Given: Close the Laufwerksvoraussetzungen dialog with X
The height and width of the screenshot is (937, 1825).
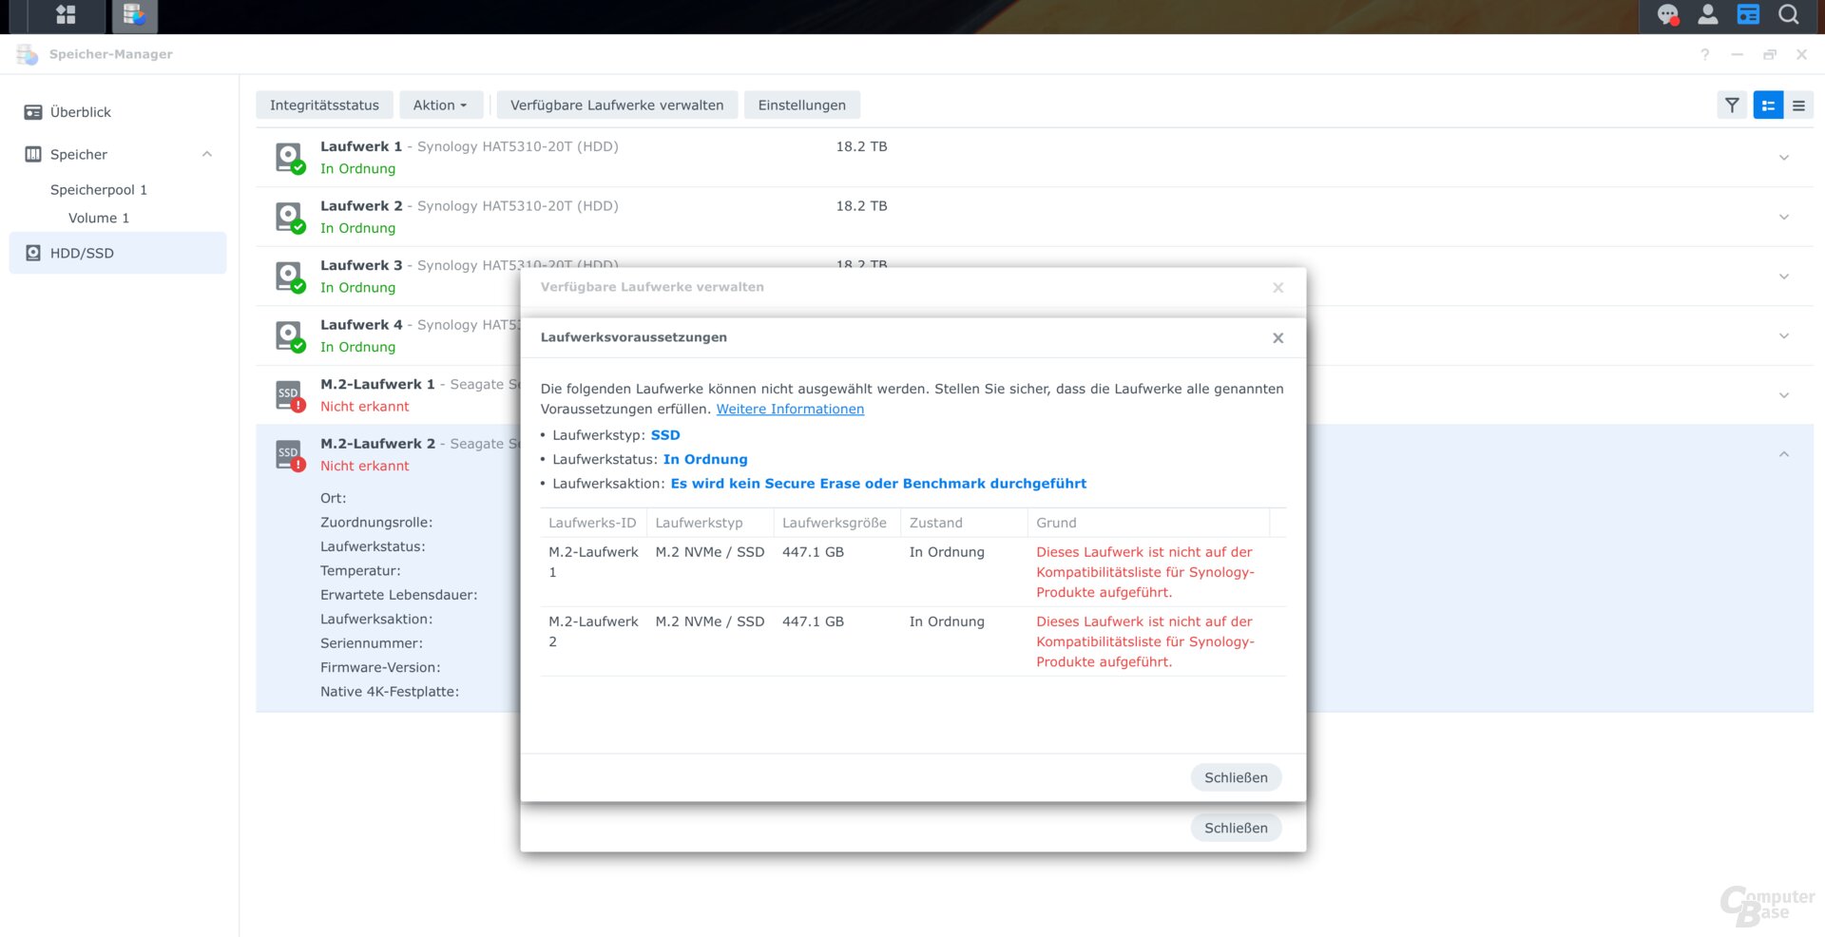Looking at the screenshot, I should pyautogui.click(x=1278, y=337).
